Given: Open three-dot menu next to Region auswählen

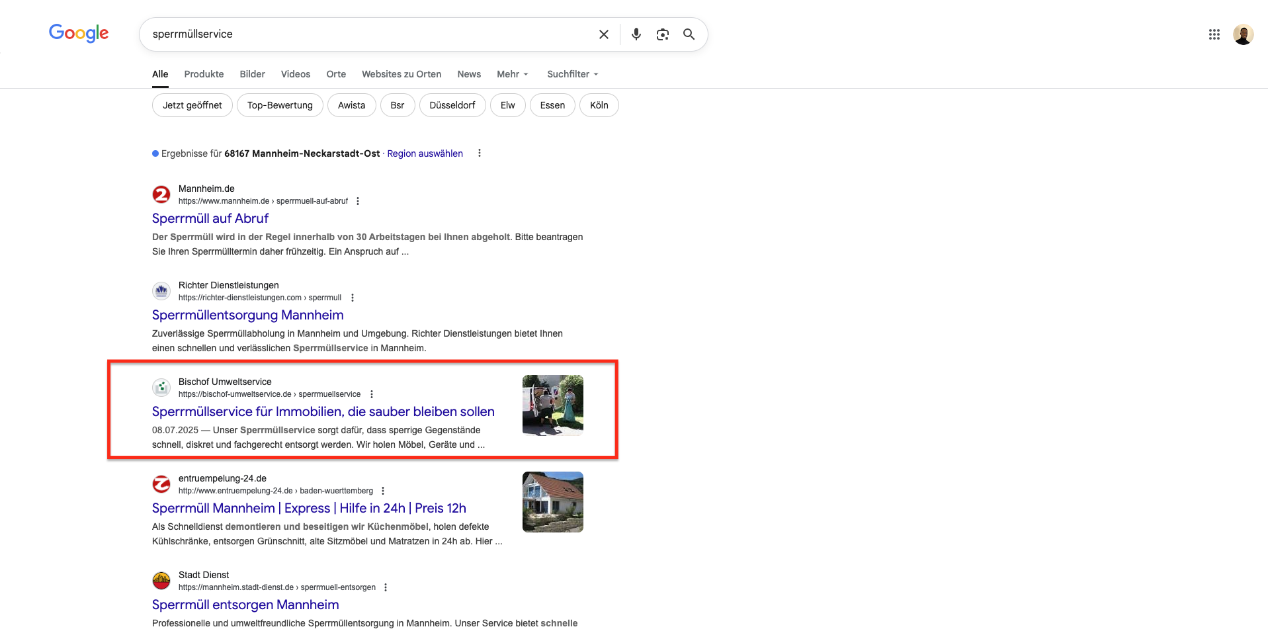Looking at the screenshot, I should 480,153.
